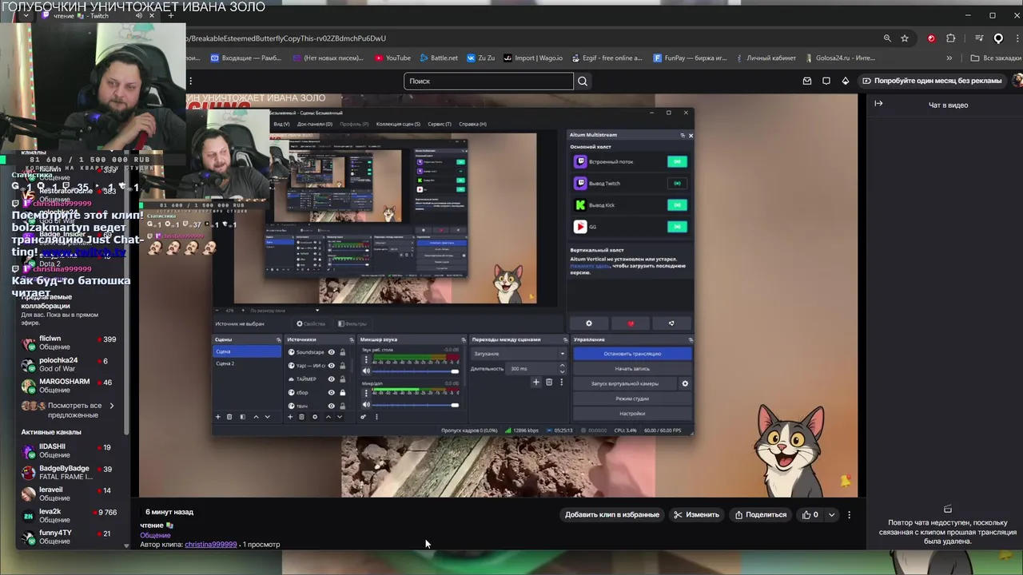Open the Док-панели (D) menu
The height and width of the screenshot is (575, 1023).
point(315,124)
